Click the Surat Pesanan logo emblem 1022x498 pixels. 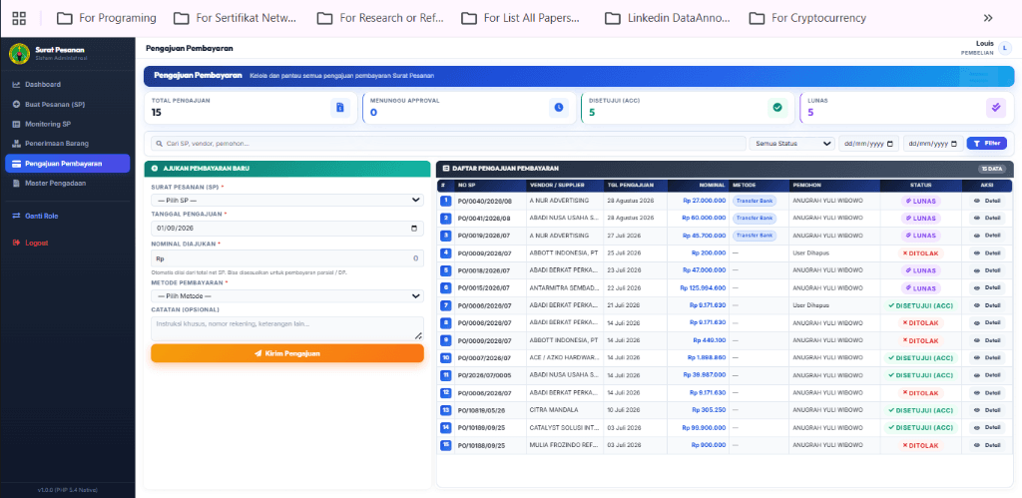click(x=20, y=53)
